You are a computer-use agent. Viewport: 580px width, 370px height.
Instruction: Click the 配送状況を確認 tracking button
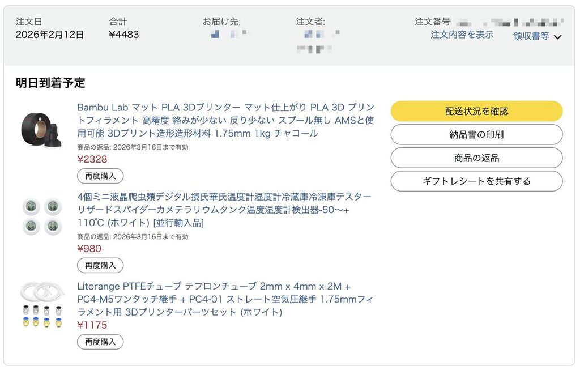pyautogui.click(x=476, y=111)
